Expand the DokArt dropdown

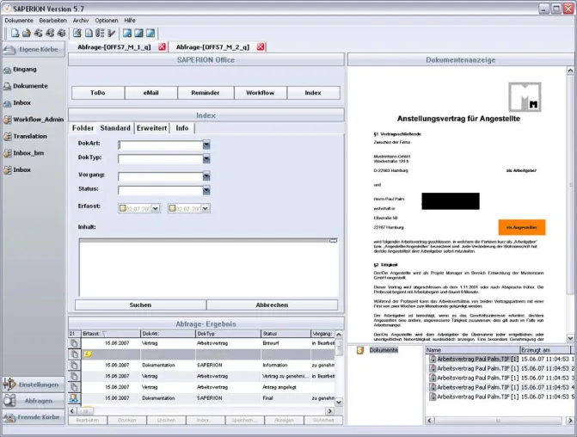tap(206, 145)
